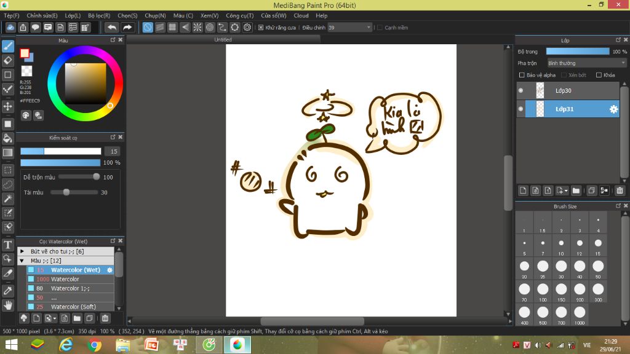Screen dimensions: 630x354
Task: Open Watercolor (Wet) brush settings gear
Action: coord(110,270)
